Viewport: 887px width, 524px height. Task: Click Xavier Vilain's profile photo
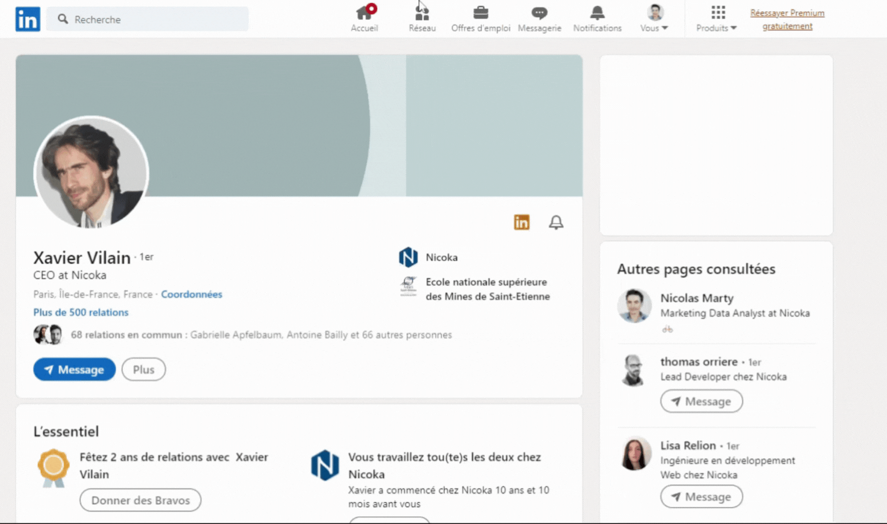point(91,172)
